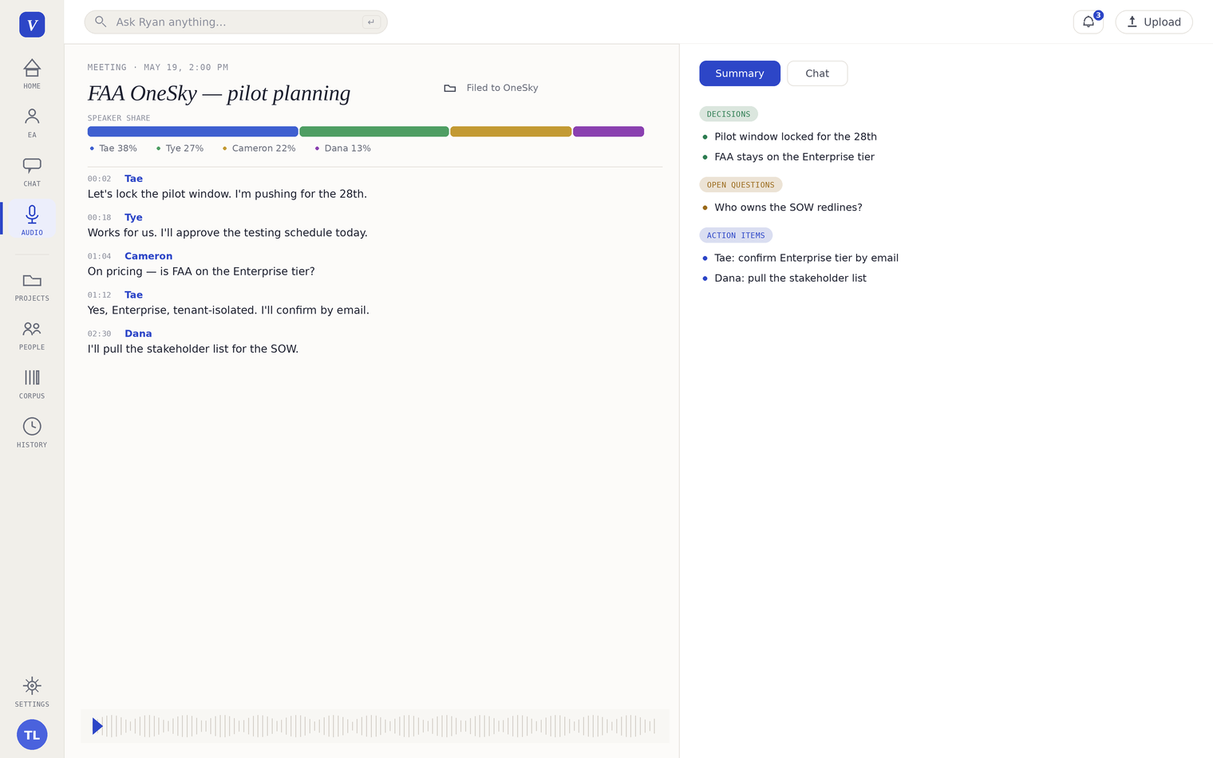The image size is (1213, 758).
Task: Click Tae's name at the 00:02 entry
Action: [133, 179]
